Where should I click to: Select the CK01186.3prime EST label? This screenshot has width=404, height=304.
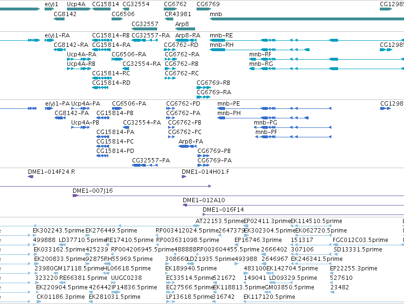pos(61,297)
